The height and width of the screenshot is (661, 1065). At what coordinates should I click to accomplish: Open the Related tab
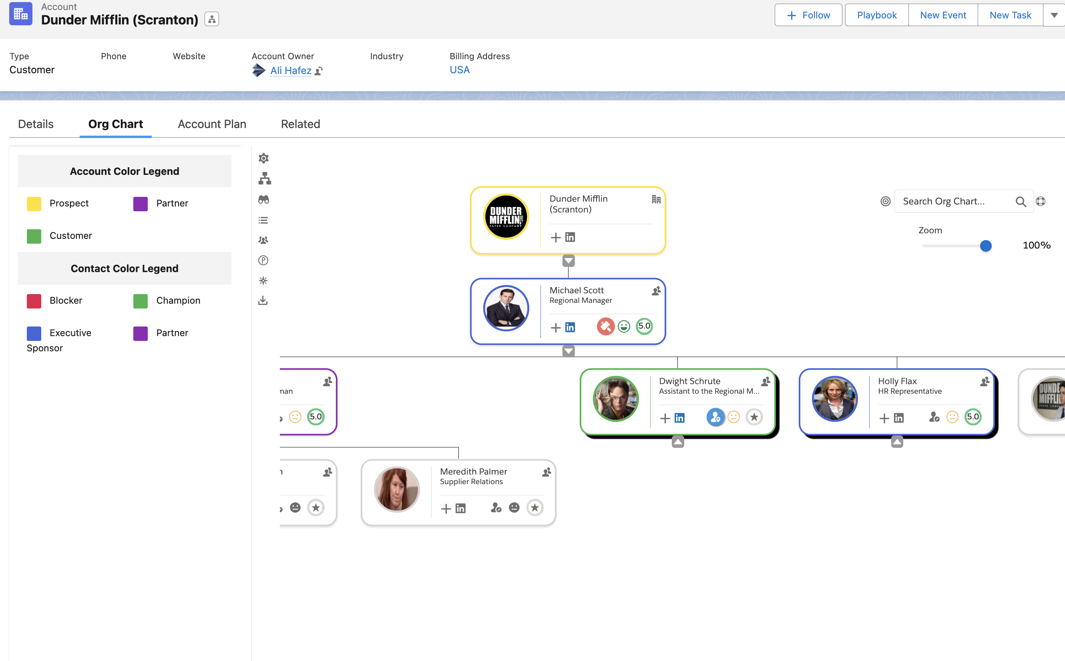point(300,124)
